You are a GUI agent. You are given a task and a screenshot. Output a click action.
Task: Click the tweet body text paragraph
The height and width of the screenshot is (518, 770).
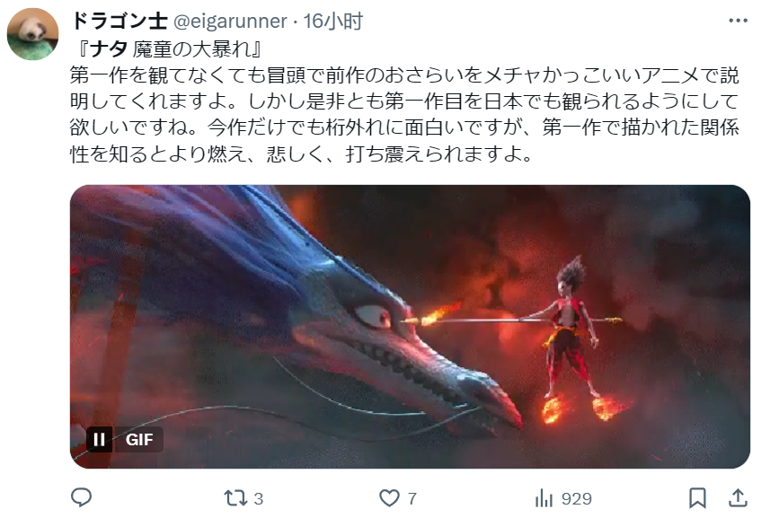click(404, 114)
